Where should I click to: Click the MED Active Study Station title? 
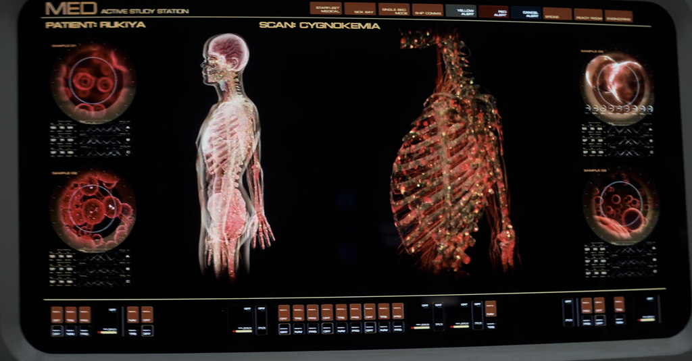(x=116, y=9)
